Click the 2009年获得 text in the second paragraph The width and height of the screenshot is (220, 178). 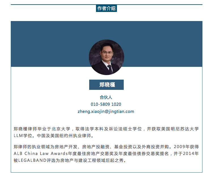(x=186, y=147)
